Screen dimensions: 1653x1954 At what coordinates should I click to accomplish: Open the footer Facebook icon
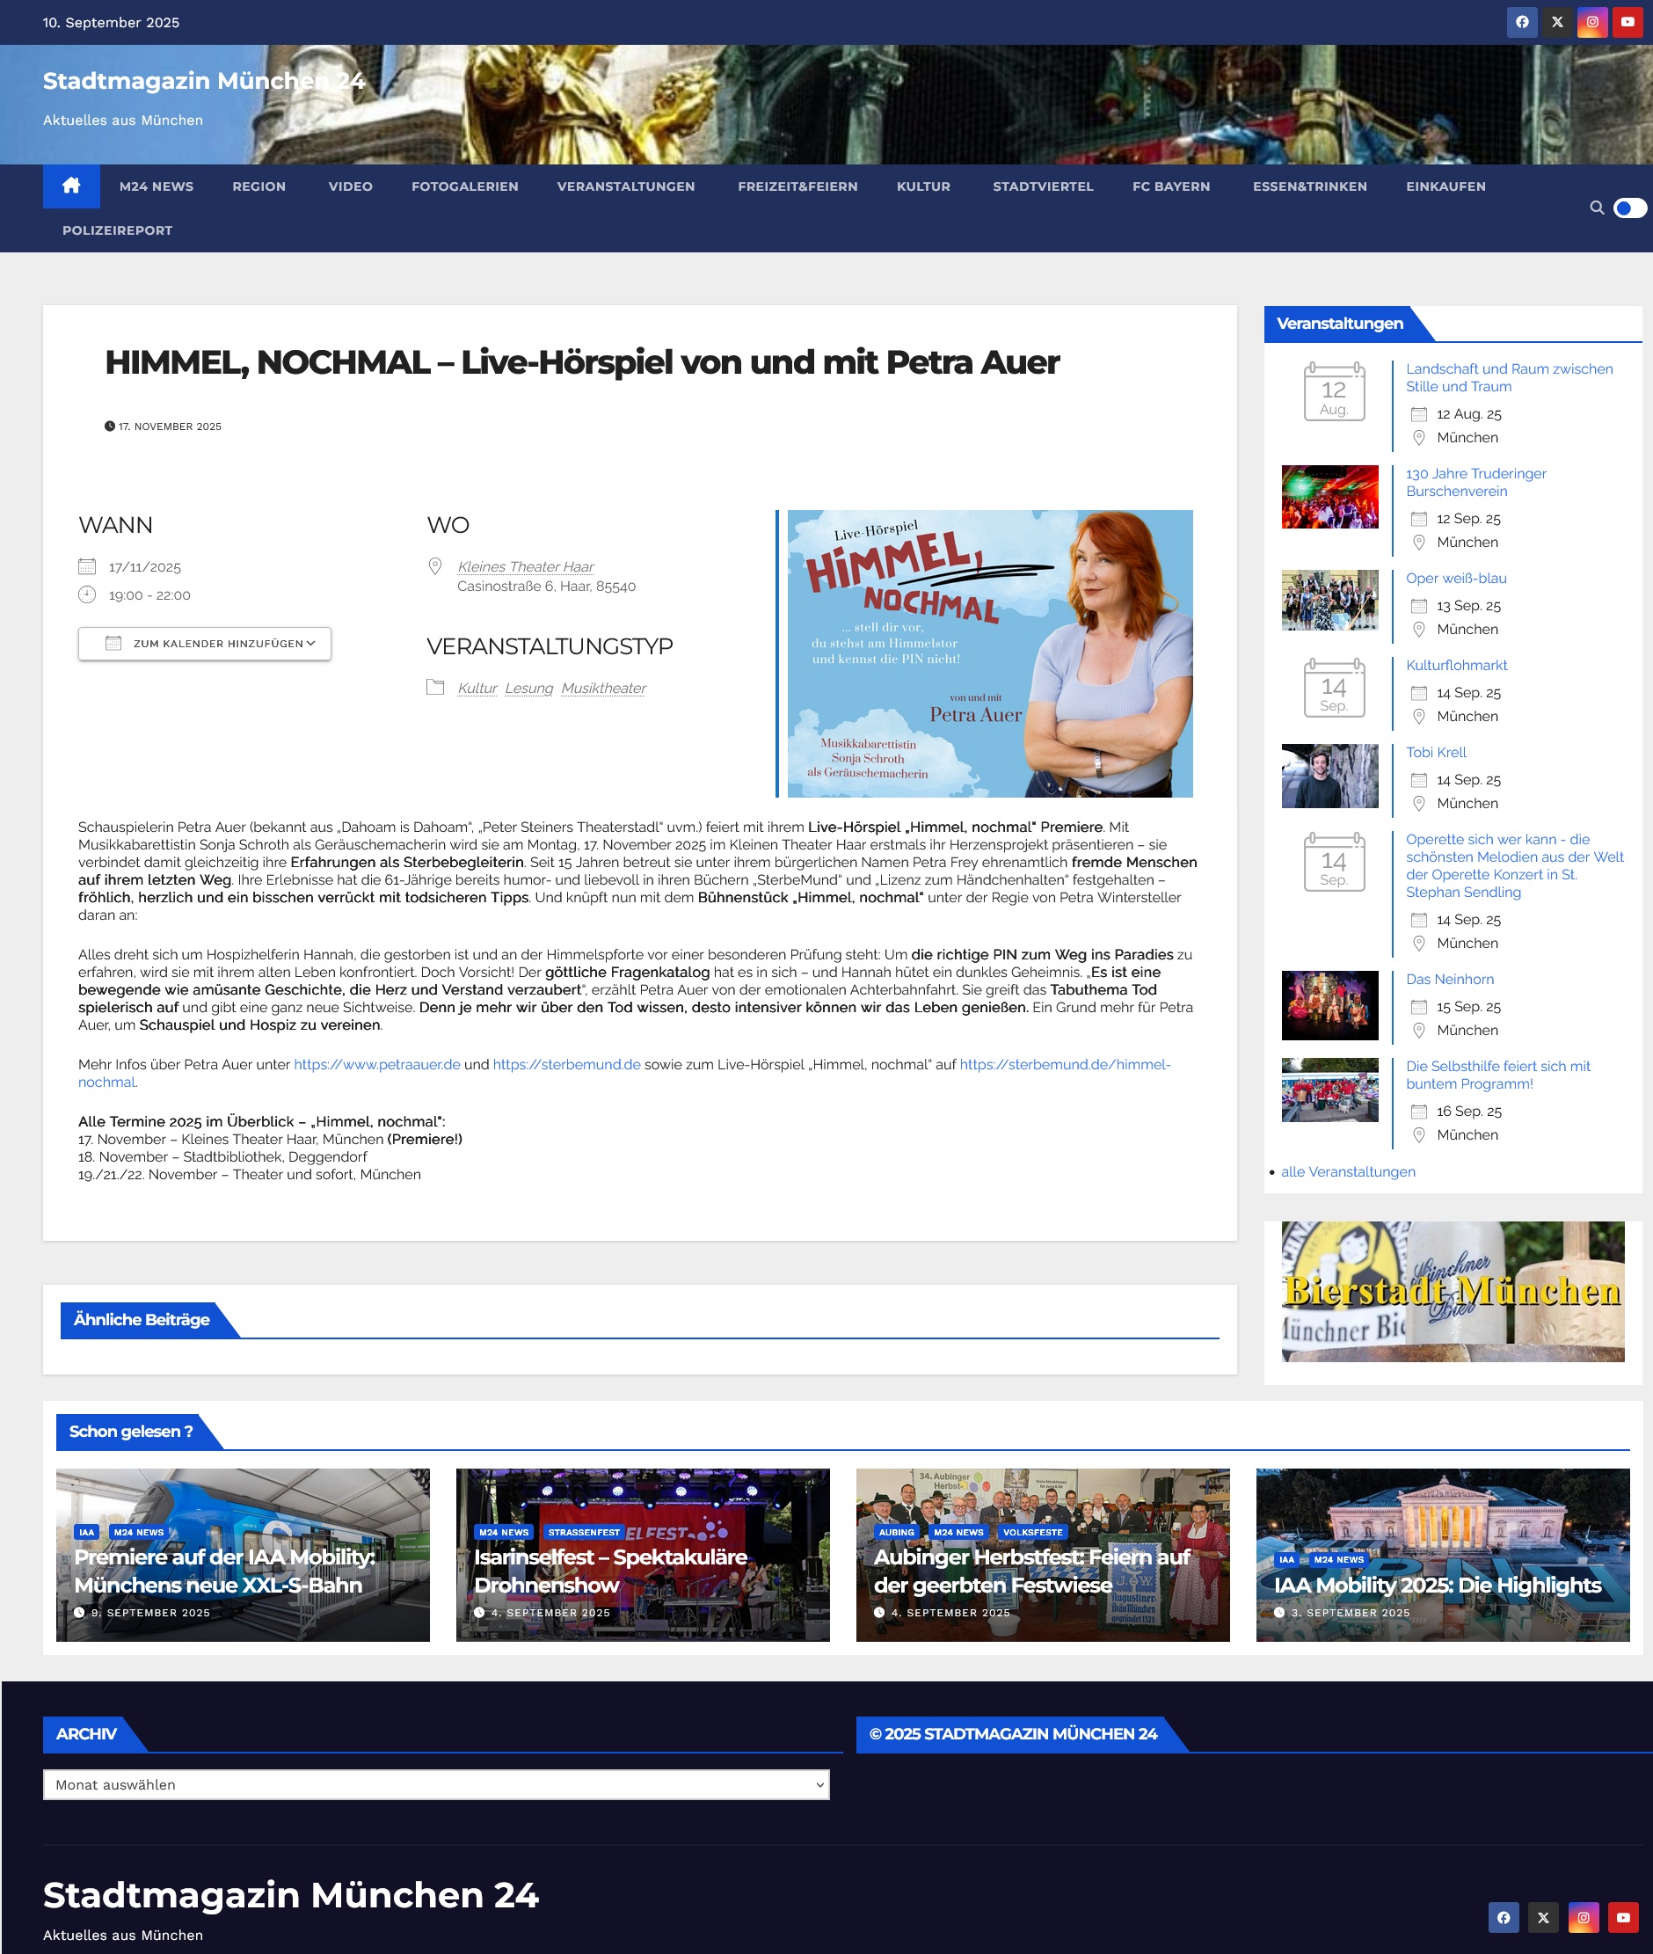(x=1503, y=1917)
